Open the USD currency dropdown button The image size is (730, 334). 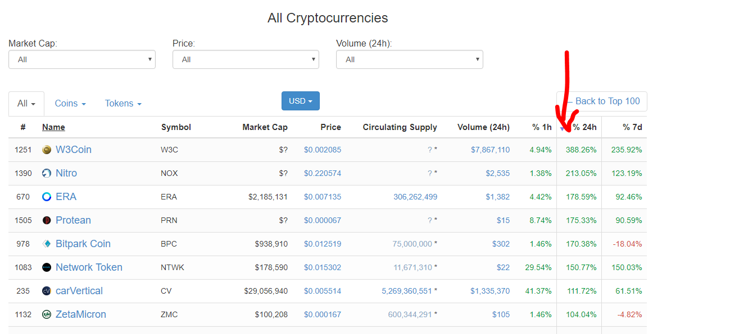(x=301, y=101)
